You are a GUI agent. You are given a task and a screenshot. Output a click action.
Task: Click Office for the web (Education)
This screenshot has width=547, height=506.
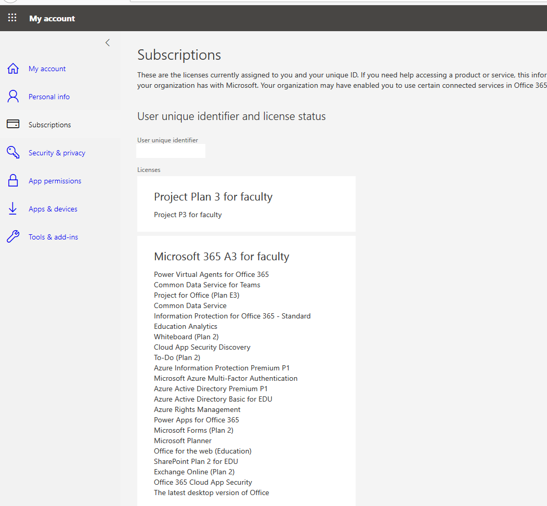[203, 451]
